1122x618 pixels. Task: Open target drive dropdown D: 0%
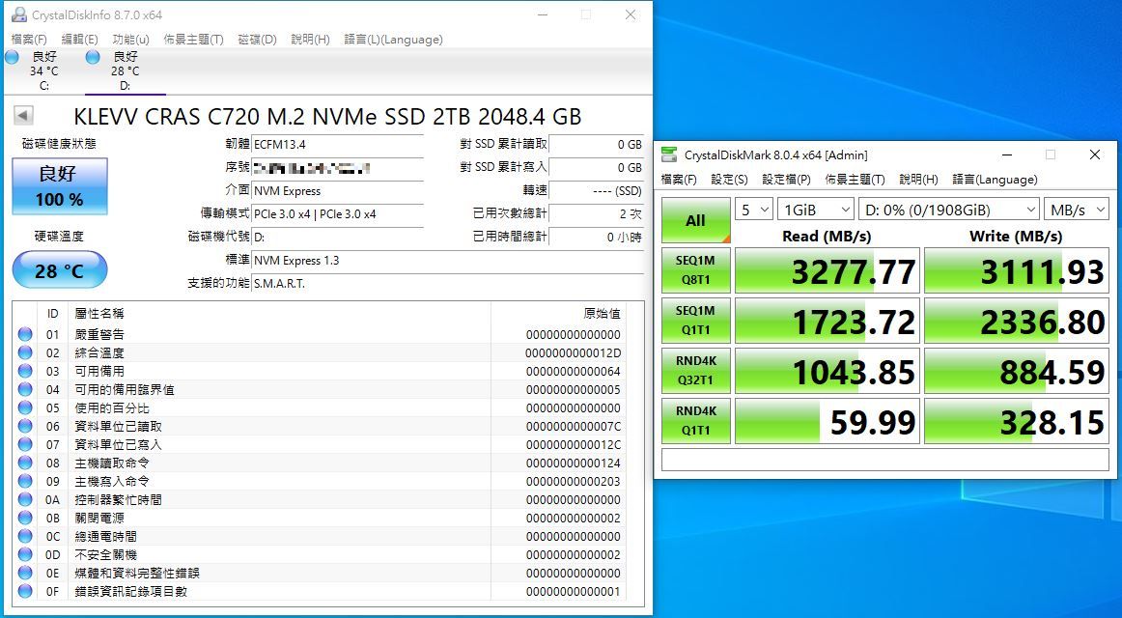pos(949,210)
